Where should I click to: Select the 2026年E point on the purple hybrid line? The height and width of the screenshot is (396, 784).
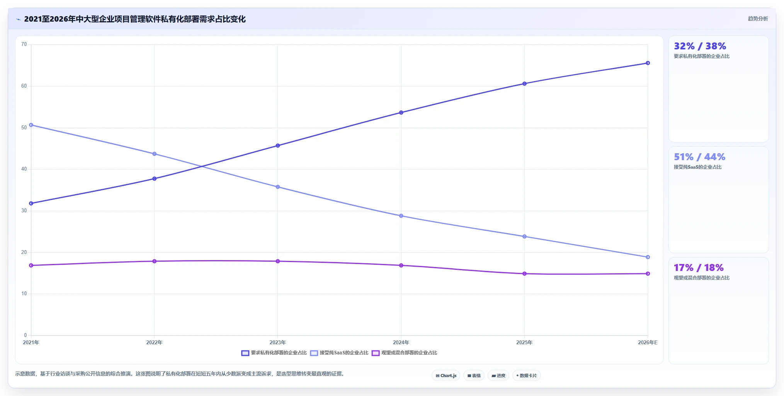point(648,274)
